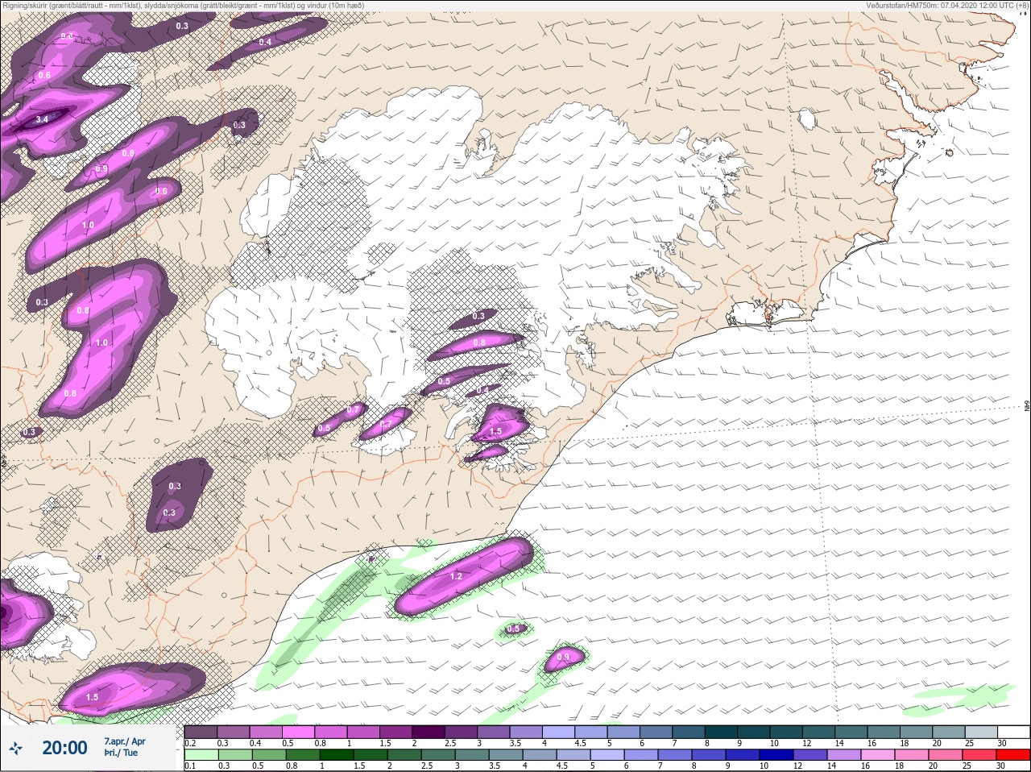Click the four-point star icon beside 20:00
Viewport: 1031px width, 772px height.
(x=16, y=749)
